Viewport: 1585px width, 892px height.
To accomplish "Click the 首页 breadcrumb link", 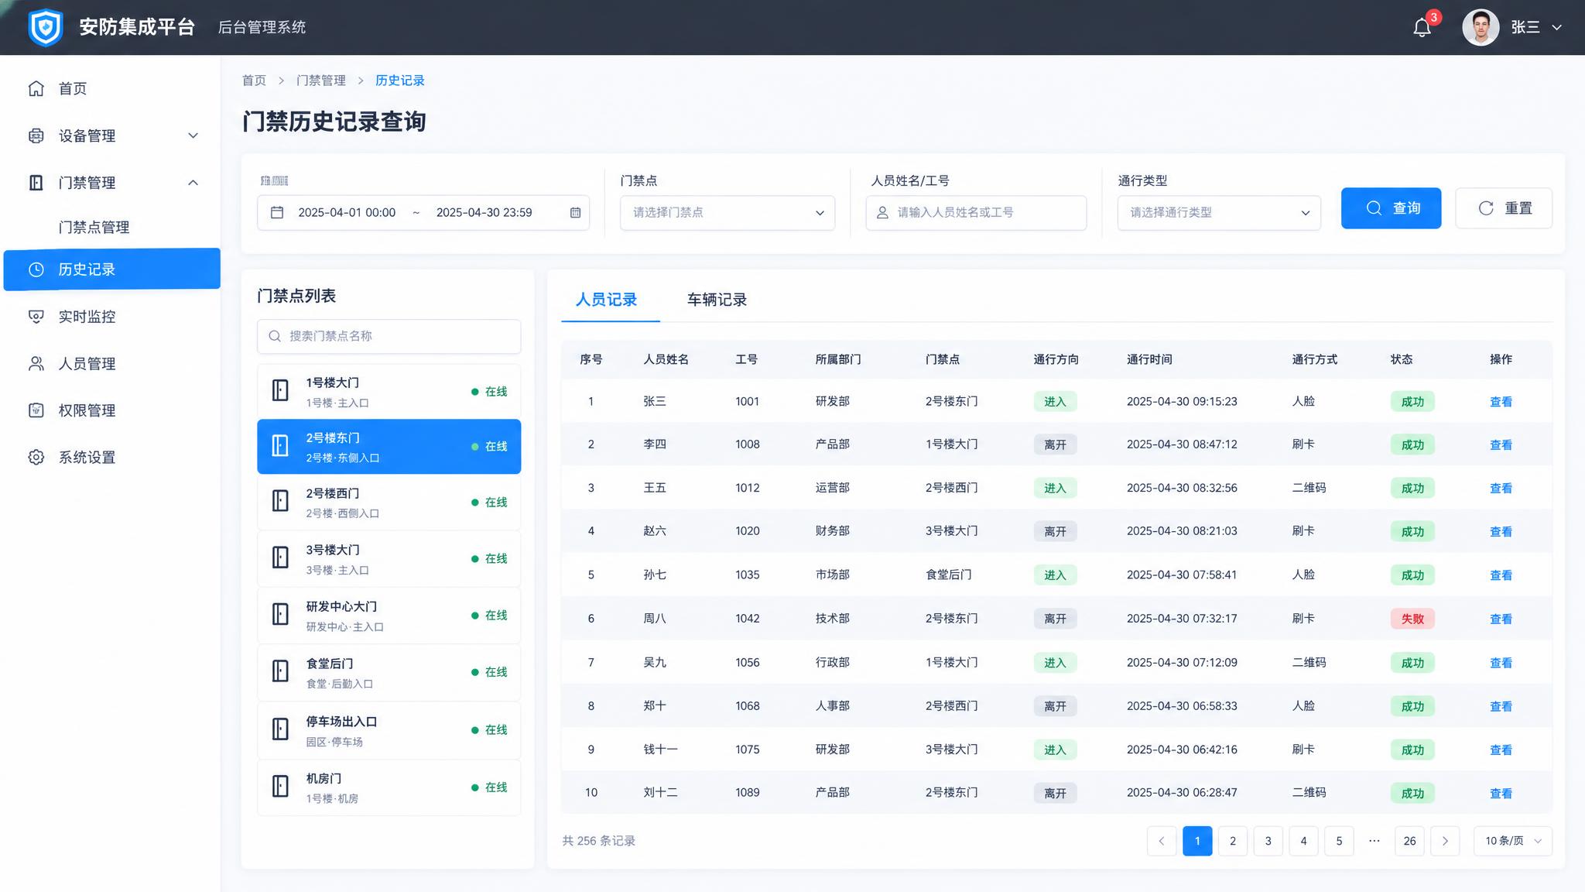I will 254,81.
